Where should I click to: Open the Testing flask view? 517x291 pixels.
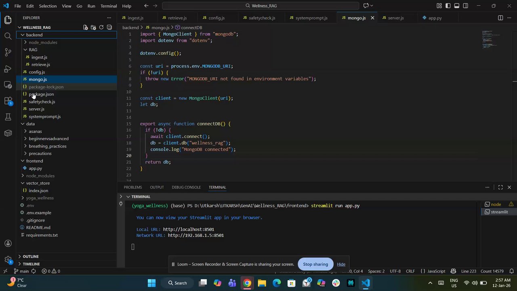coord(8,117)
